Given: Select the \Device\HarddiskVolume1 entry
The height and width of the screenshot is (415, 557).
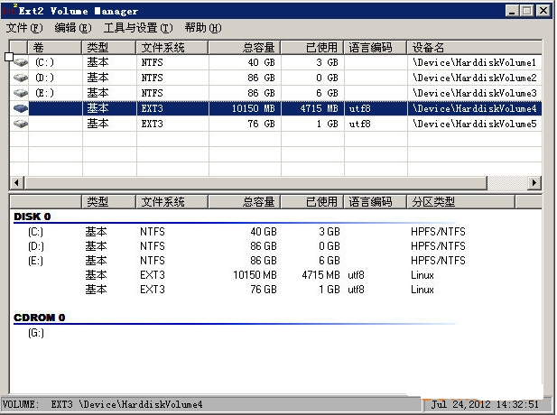Looking at the screenshot, I should click(x=474, y=62).
